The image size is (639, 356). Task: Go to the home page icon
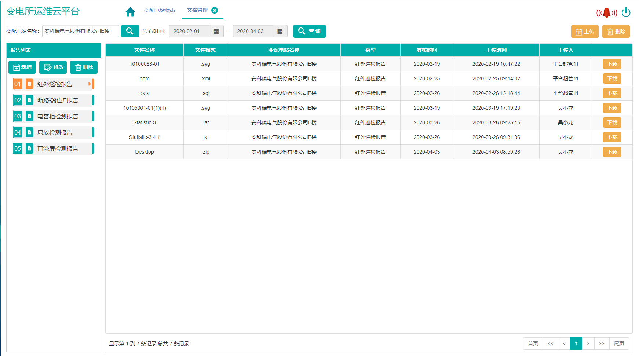(130, 12)
